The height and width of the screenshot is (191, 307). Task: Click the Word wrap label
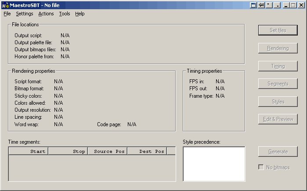click(26, 124)
